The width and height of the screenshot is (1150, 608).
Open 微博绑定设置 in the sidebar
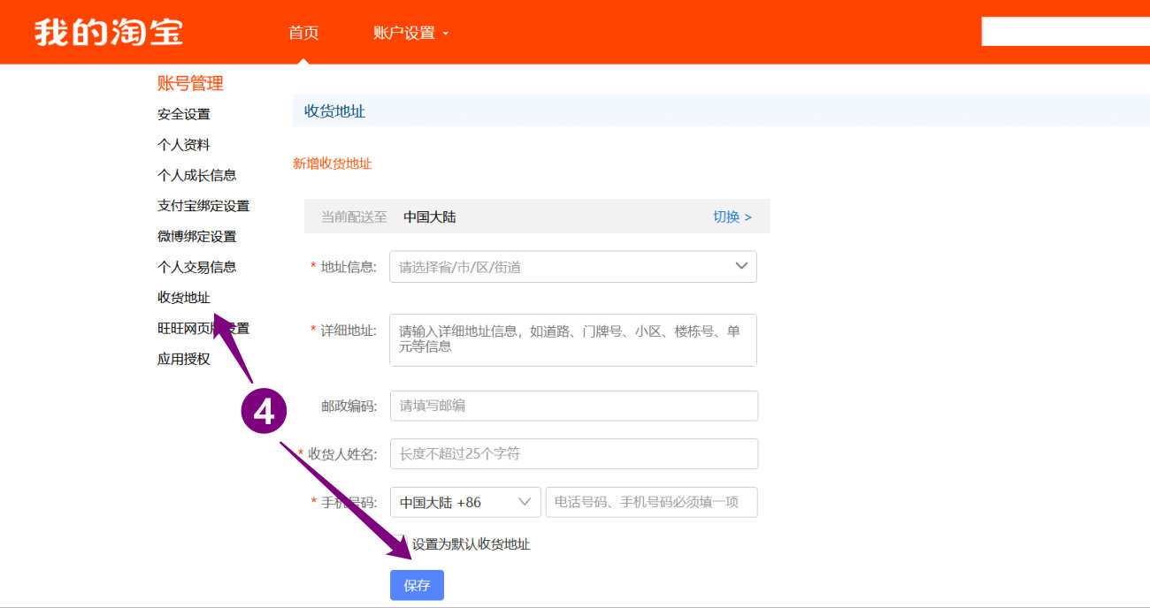point(196,236)
